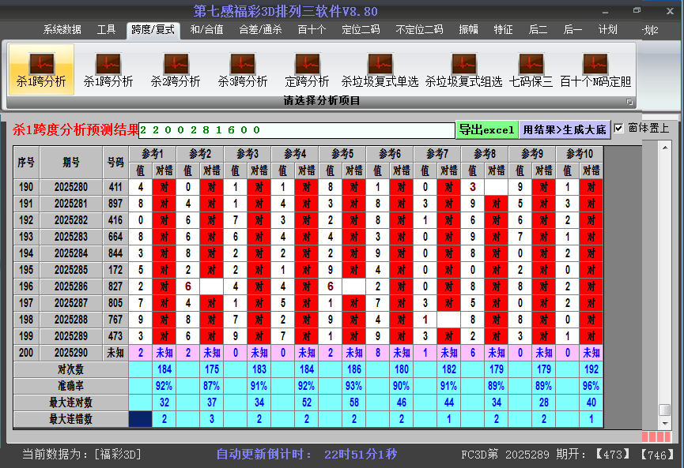Select the 杀垃圾复式单选 icon

pos(380,69)
